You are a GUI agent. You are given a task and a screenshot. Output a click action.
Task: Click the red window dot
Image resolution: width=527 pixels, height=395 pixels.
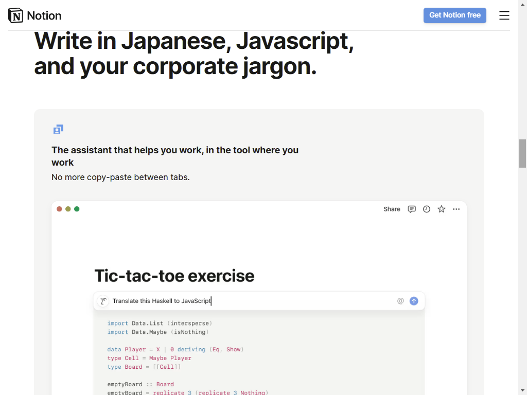point(59,209)
